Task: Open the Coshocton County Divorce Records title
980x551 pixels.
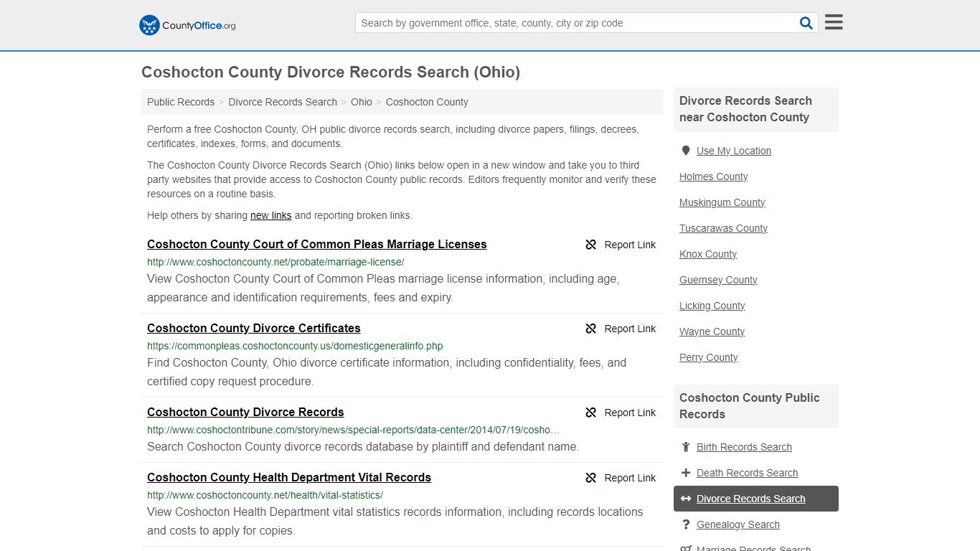Action: 245,413
